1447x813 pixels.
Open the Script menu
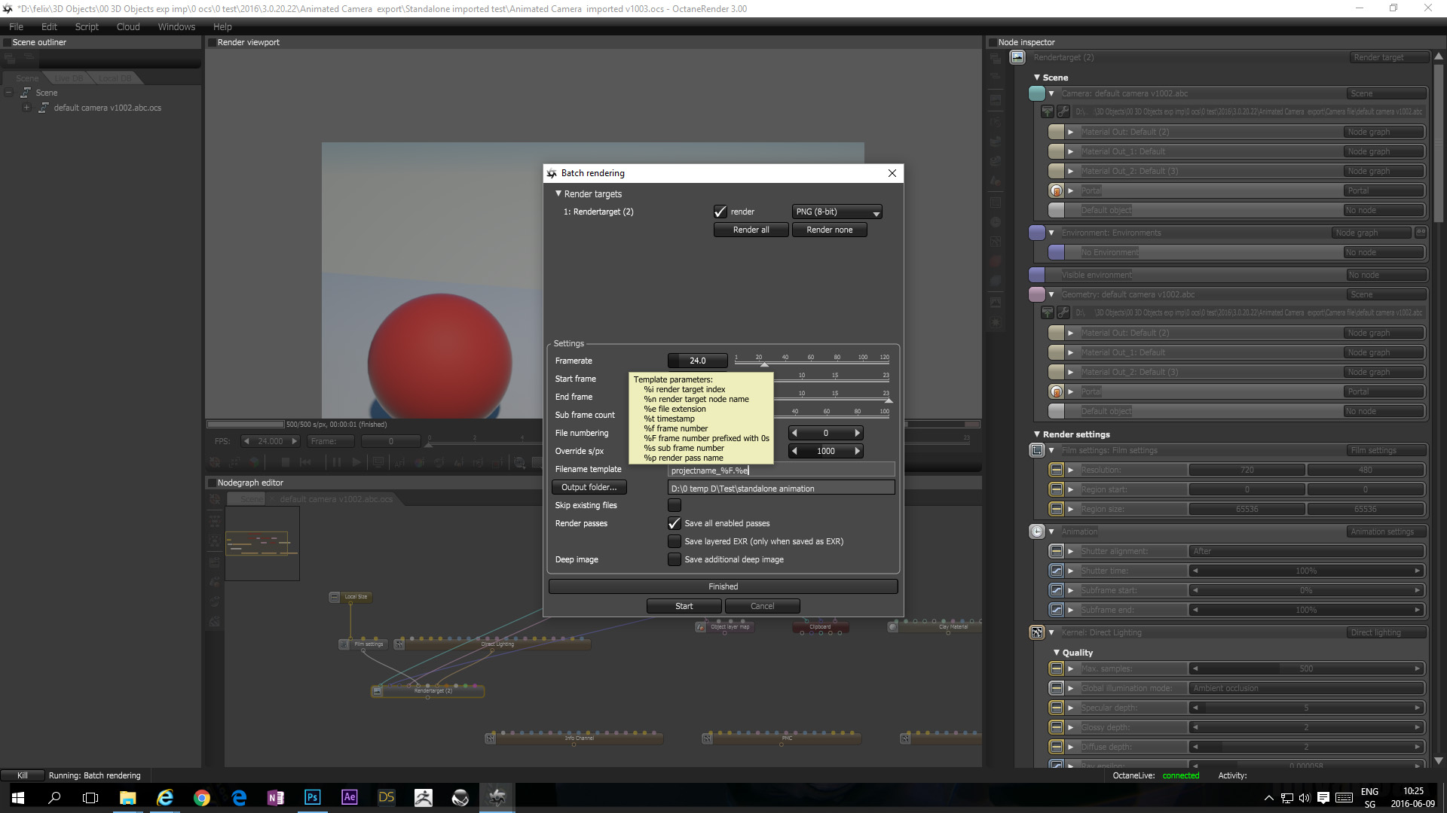[87, 26]
